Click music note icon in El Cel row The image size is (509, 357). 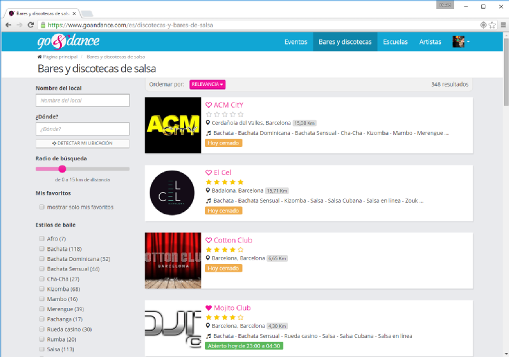[208, 200]
